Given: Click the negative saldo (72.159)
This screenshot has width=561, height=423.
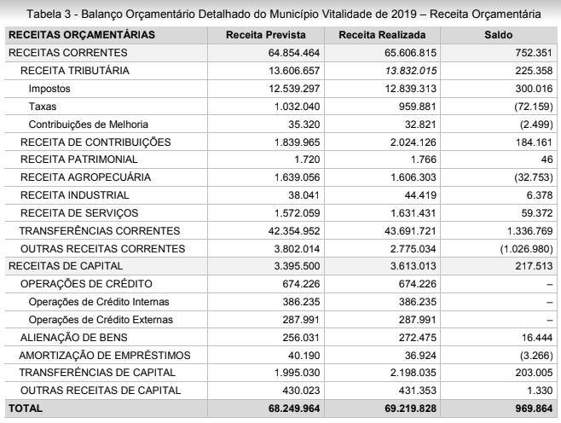Looking at the screenshot, I should (x=534, y=107).
